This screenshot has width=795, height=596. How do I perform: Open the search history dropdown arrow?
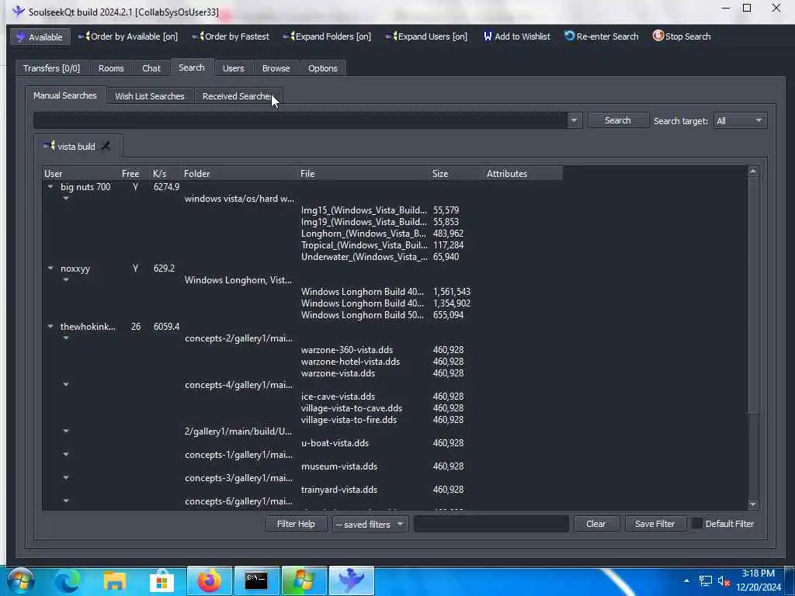(x=574, y=120)
